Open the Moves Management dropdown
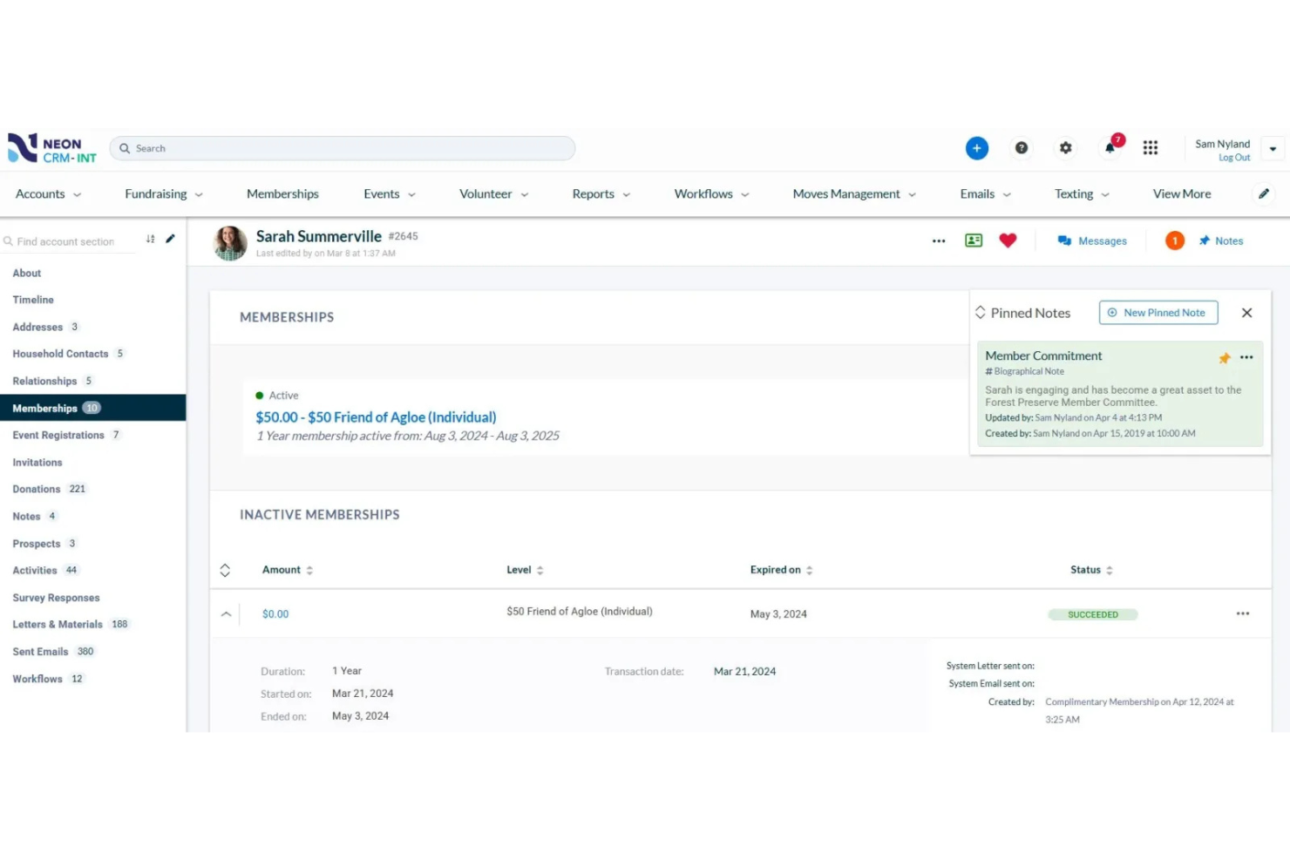Viewport: 1290px width, 860px height. pyautogui.click(x=852, y=193)
